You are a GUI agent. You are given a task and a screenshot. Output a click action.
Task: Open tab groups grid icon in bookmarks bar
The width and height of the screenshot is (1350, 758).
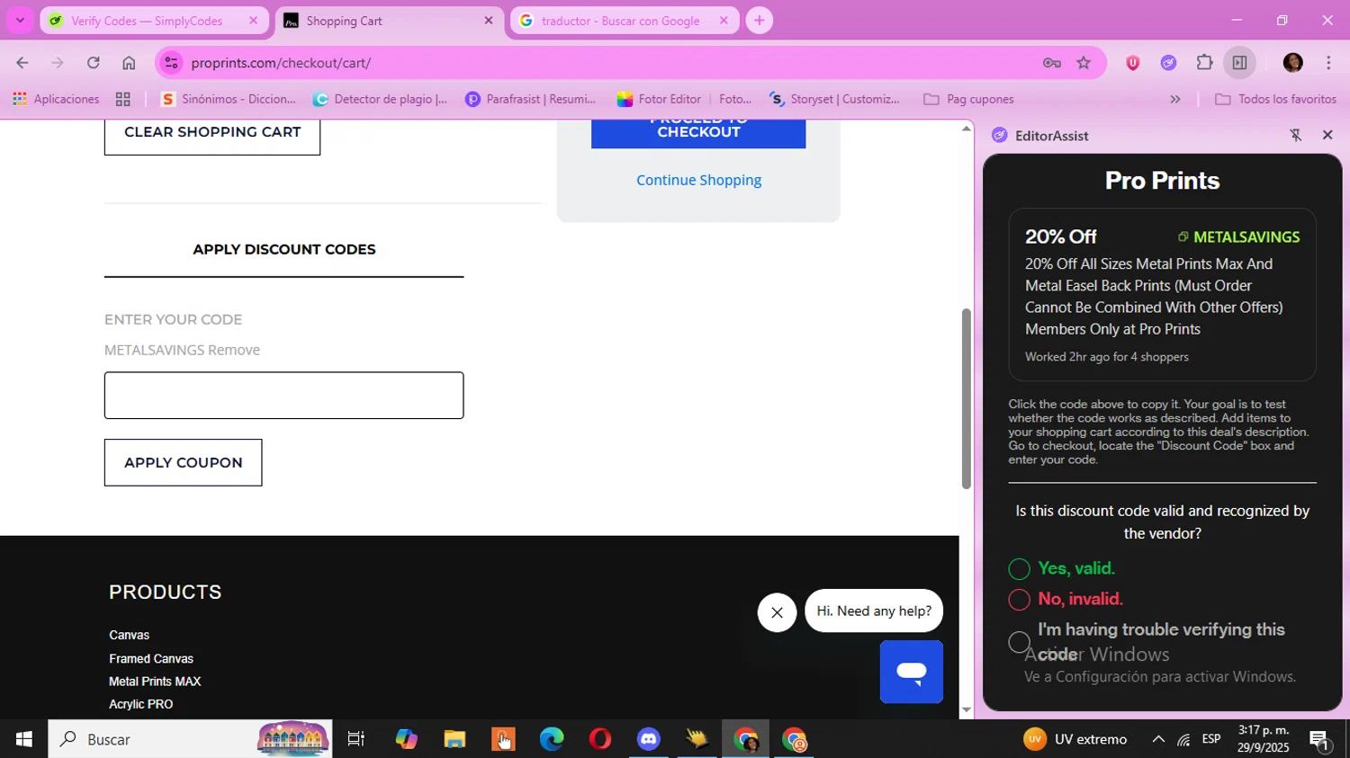point(123,99)
